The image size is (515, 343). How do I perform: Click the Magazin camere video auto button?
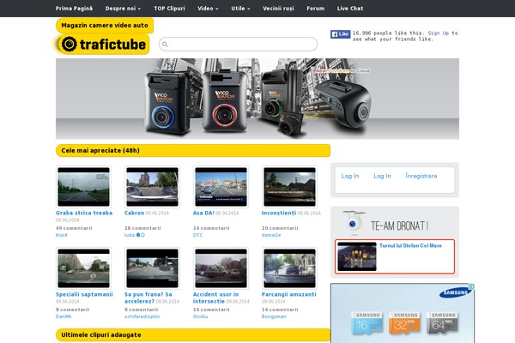tap(105, 26)
